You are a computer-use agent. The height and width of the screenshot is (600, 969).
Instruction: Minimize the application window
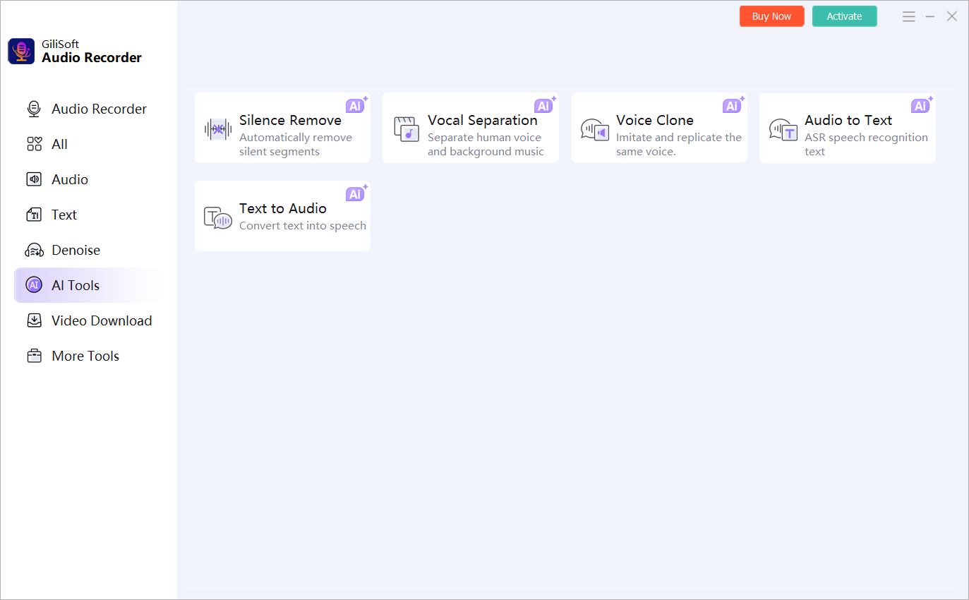coord(930,16)
